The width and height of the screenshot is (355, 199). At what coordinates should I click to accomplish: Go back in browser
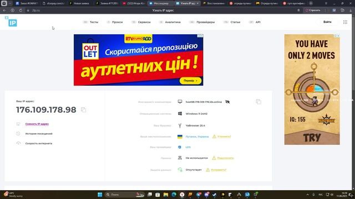(x=4, y=11)
